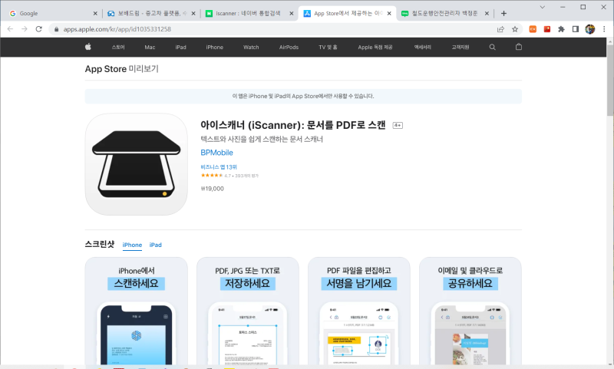The height and width of the screenshot is (369, 614).
Task: Open the 공유하세요 screenshot
Action: point(470,312)
